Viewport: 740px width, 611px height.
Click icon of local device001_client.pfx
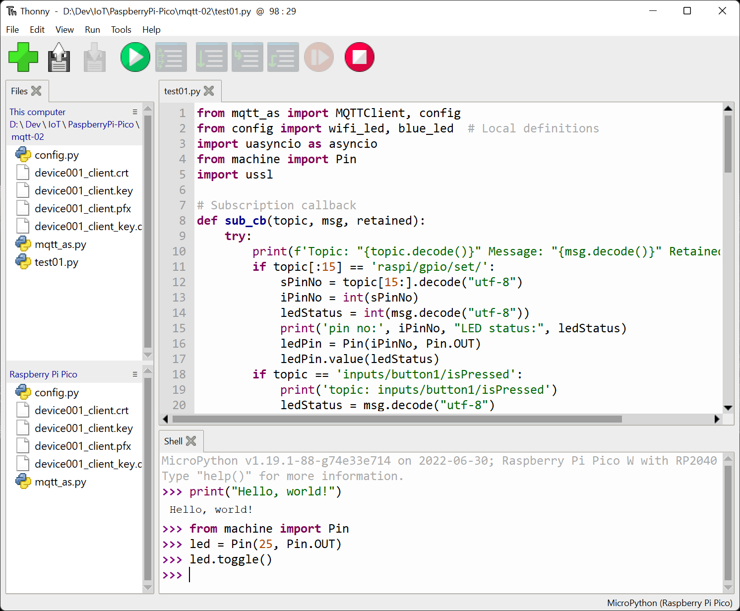click(x=23, y=208)
